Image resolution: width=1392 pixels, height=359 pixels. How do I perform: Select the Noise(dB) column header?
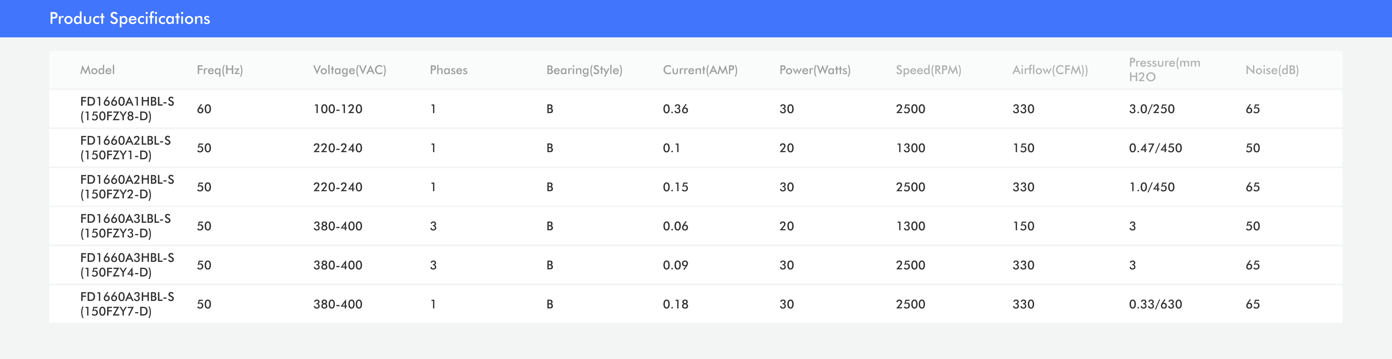(x=1272, y=70)
